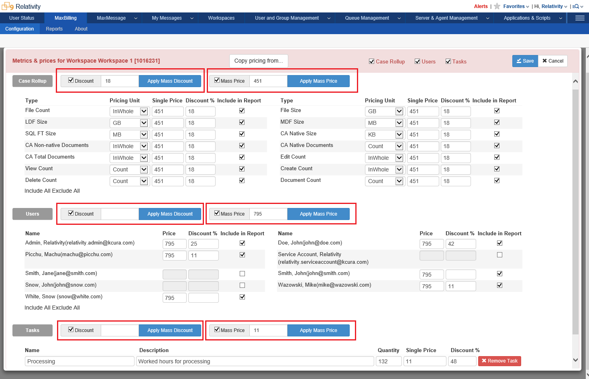Apply Mass Discount for Case Rollup
The width and height of the screenshot is (589, 379).
(x=170, y=81)
